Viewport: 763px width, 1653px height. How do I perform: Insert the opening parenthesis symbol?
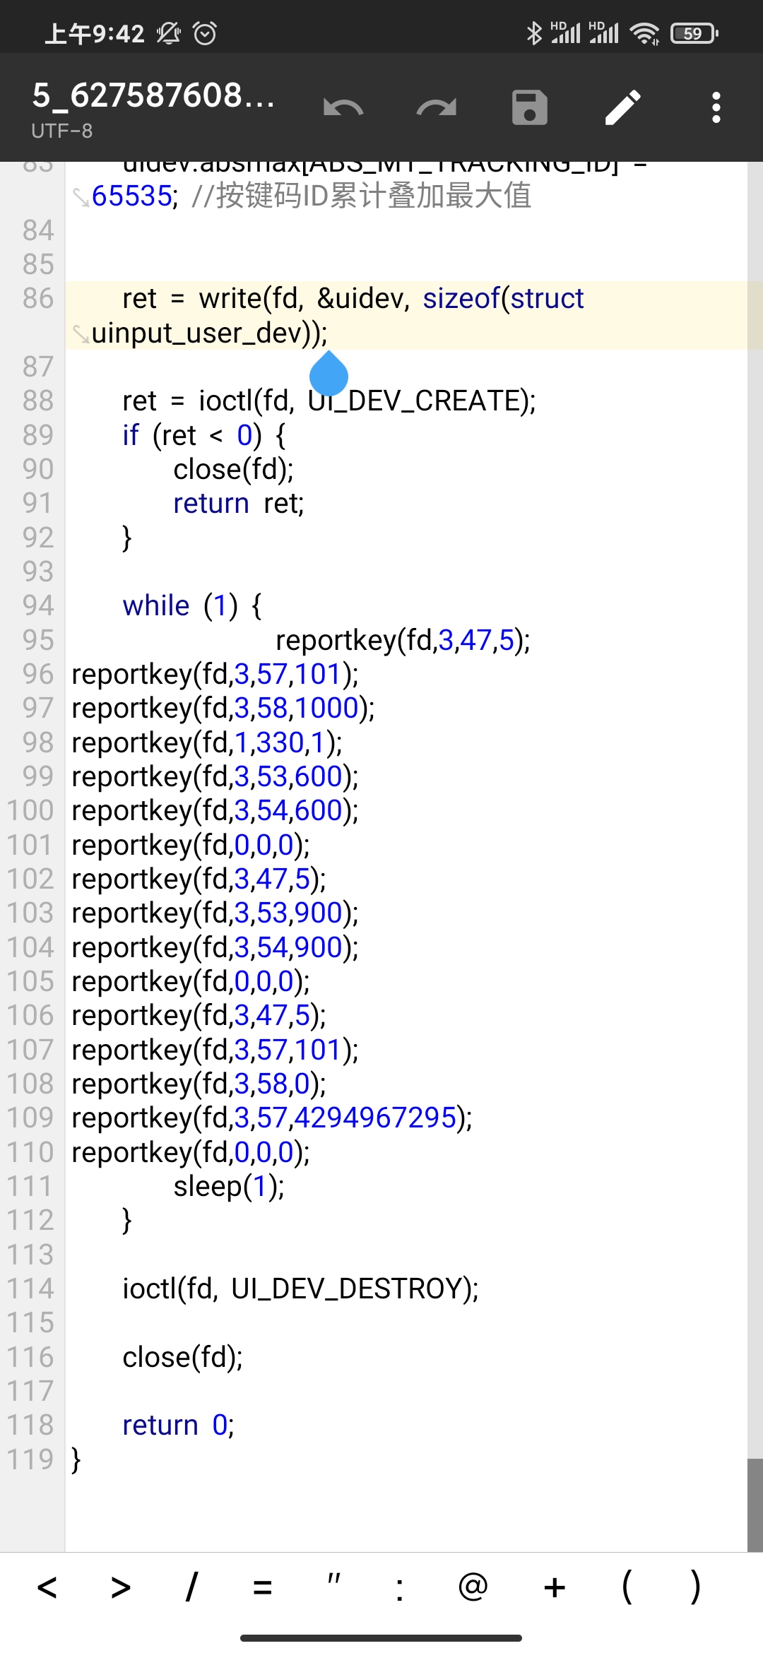(x=627, y=1587)
